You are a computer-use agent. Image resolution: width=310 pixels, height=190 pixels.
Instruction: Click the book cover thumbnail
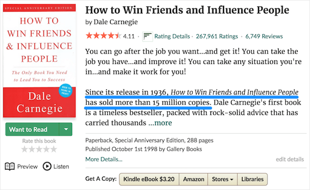coord(39,60)
